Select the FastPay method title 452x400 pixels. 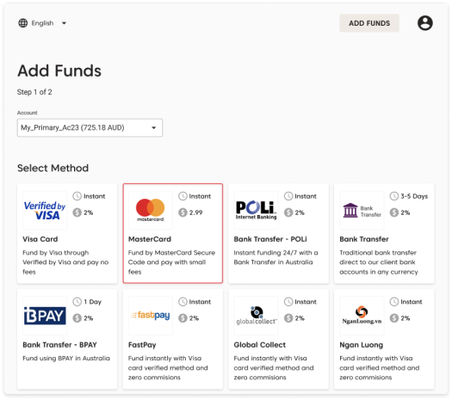142,345
